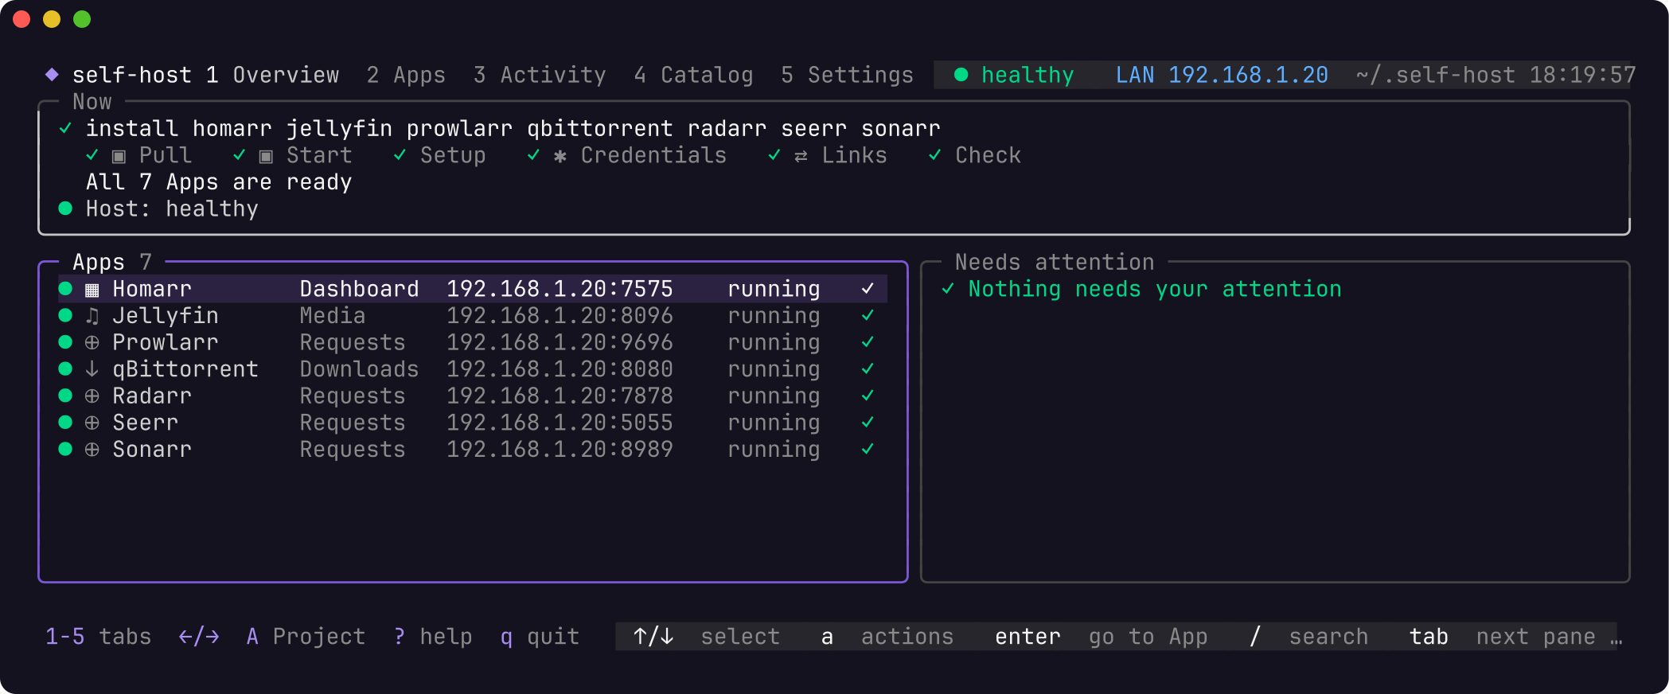Click the green status dot beside qBittorrent
Image resolution: width=1669 pixels, height=694 pixels.
click(x=65, y=369)
